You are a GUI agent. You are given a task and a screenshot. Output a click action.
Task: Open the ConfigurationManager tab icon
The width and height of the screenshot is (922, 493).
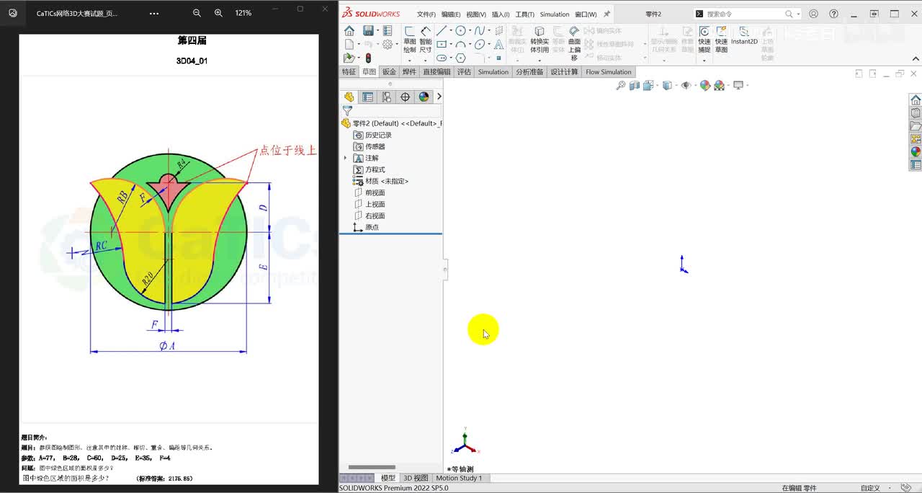pyautogui.click(x=387, y=97)
